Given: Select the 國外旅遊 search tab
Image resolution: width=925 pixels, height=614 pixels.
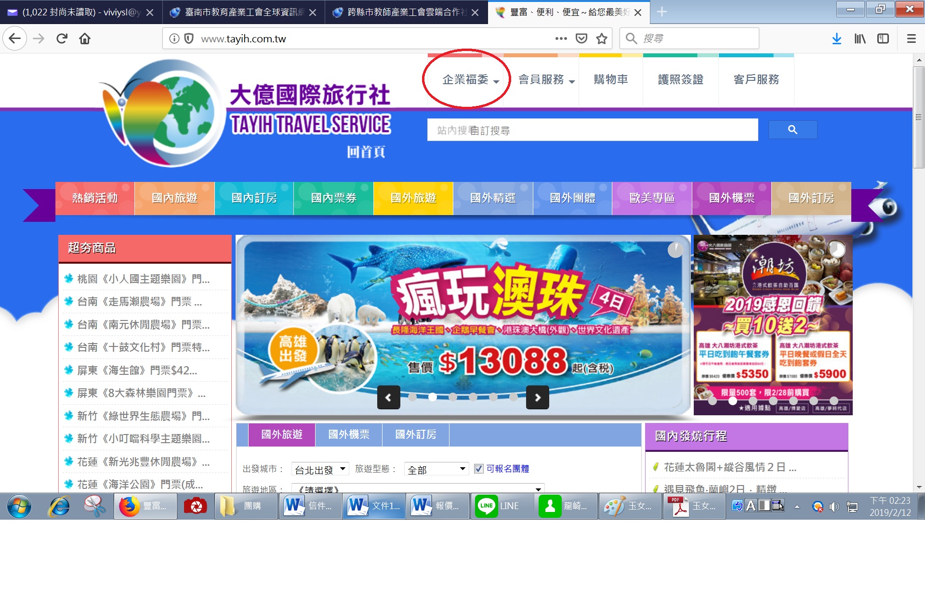Looking at the screenshot, I should pos(282,434).
